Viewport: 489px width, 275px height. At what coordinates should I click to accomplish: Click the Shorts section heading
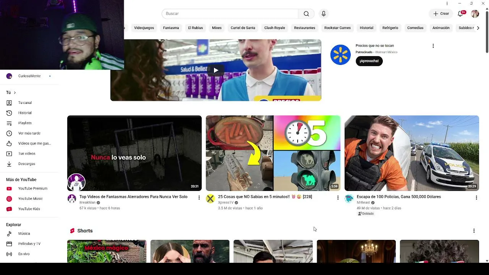tap(85, 231)
